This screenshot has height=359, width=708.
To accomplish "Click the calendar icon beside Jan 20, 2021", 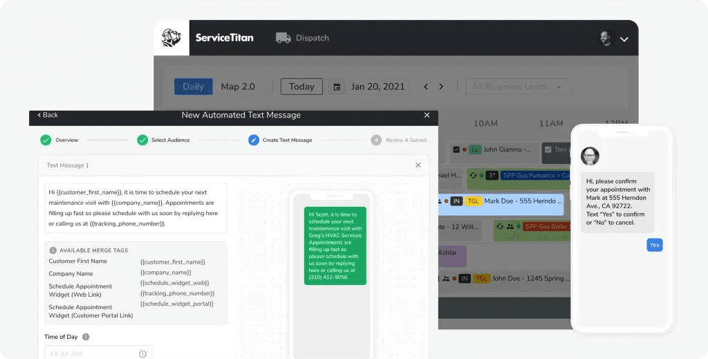I will [337, 87].
